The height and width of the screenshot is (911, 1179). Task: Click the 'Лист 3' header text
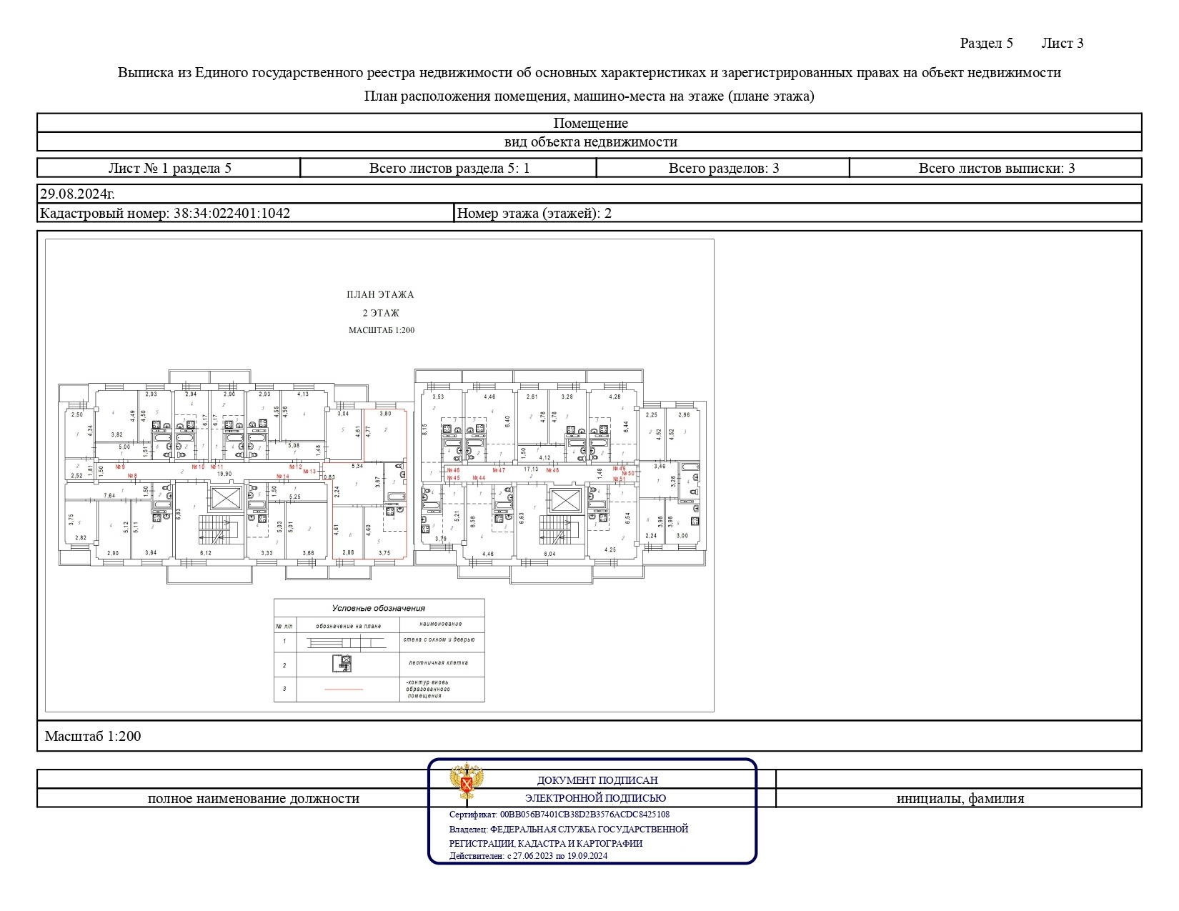tap(1062, 43)
